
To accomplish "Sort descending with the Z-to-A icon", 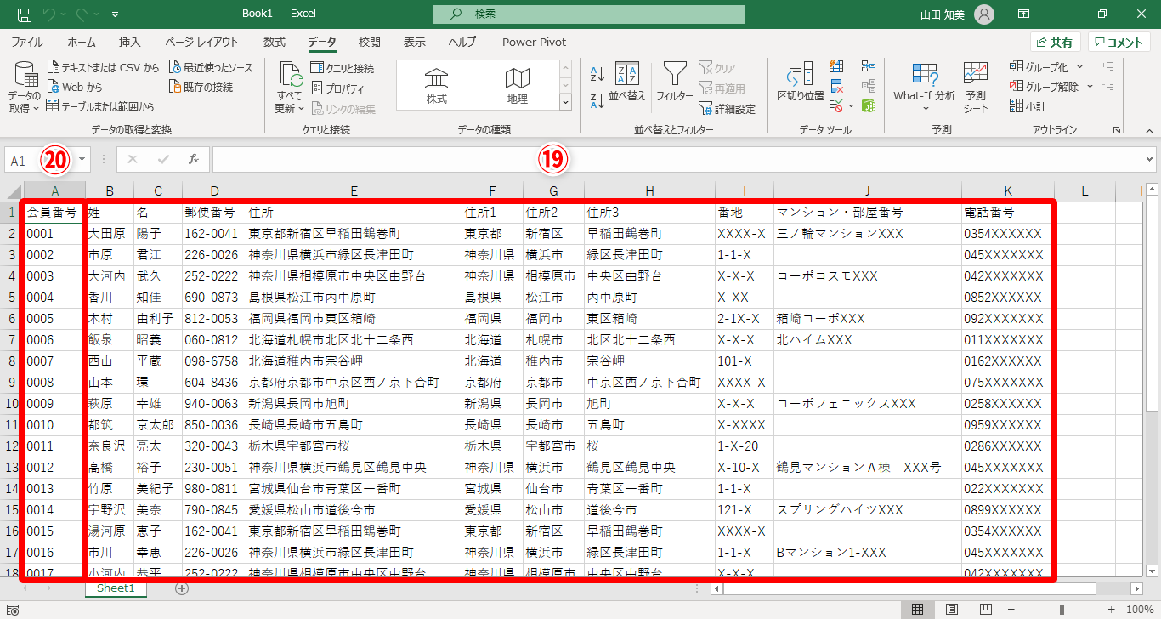I will coord(597,100).
